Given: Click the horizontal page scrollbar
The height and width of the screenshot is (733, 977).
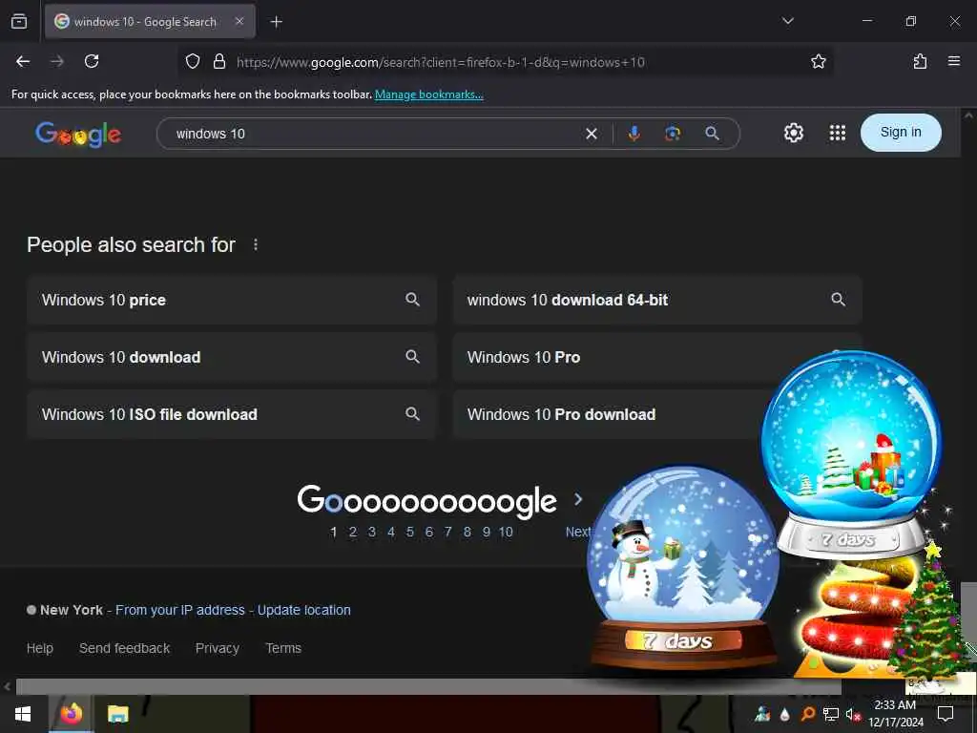Looking at the screenshot, I should [x=428, y=687].
